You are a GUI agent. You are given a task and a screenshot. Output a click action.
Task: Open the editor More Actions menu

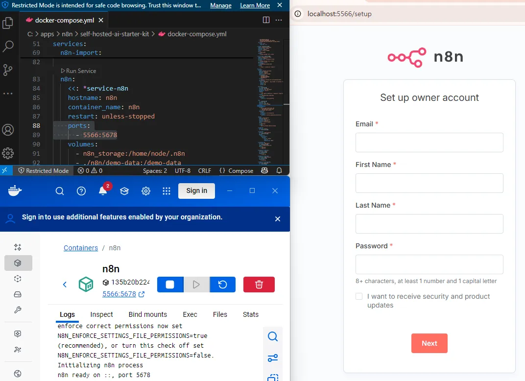click(279, 20)
